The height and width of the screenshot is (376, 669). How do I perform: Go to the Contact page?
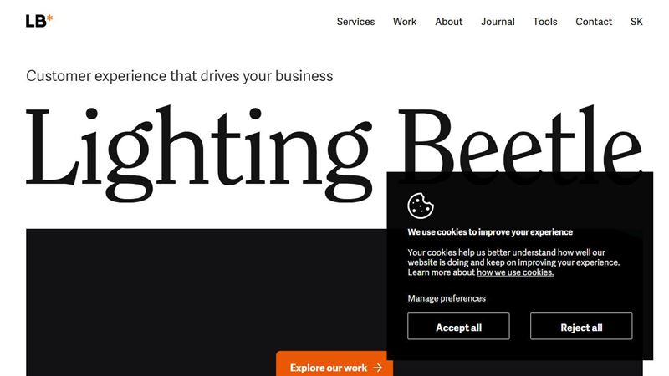[594, 22]
